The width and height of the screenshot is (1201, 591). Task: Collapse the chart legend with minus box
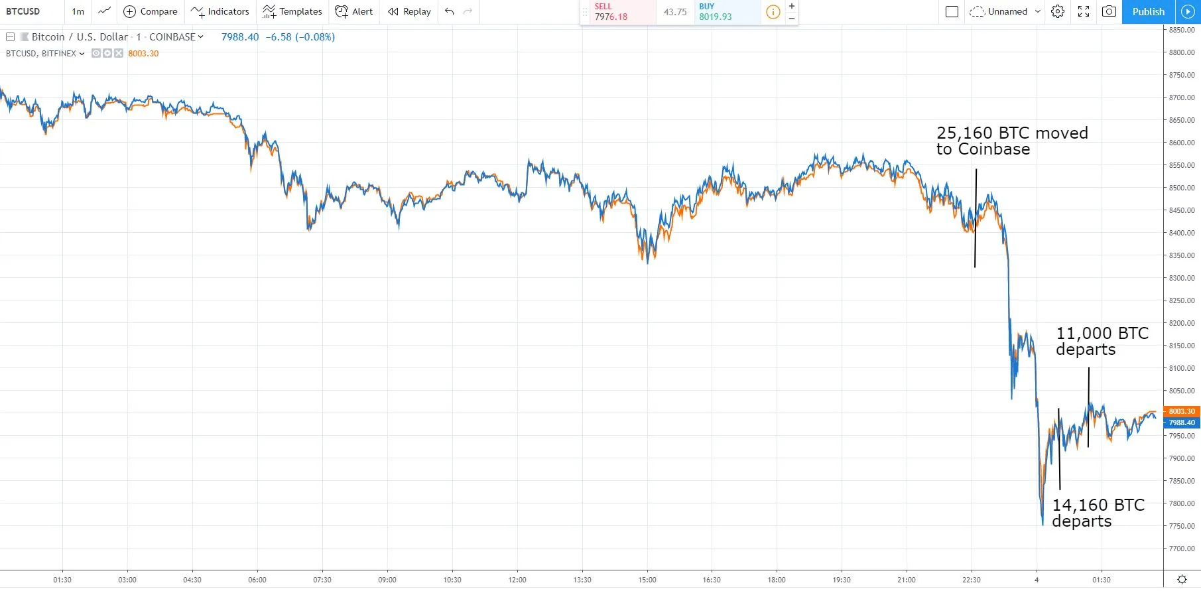coord(11,37)
